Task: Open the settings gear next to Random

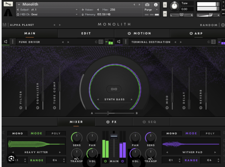Action: [x=223, y=25]
